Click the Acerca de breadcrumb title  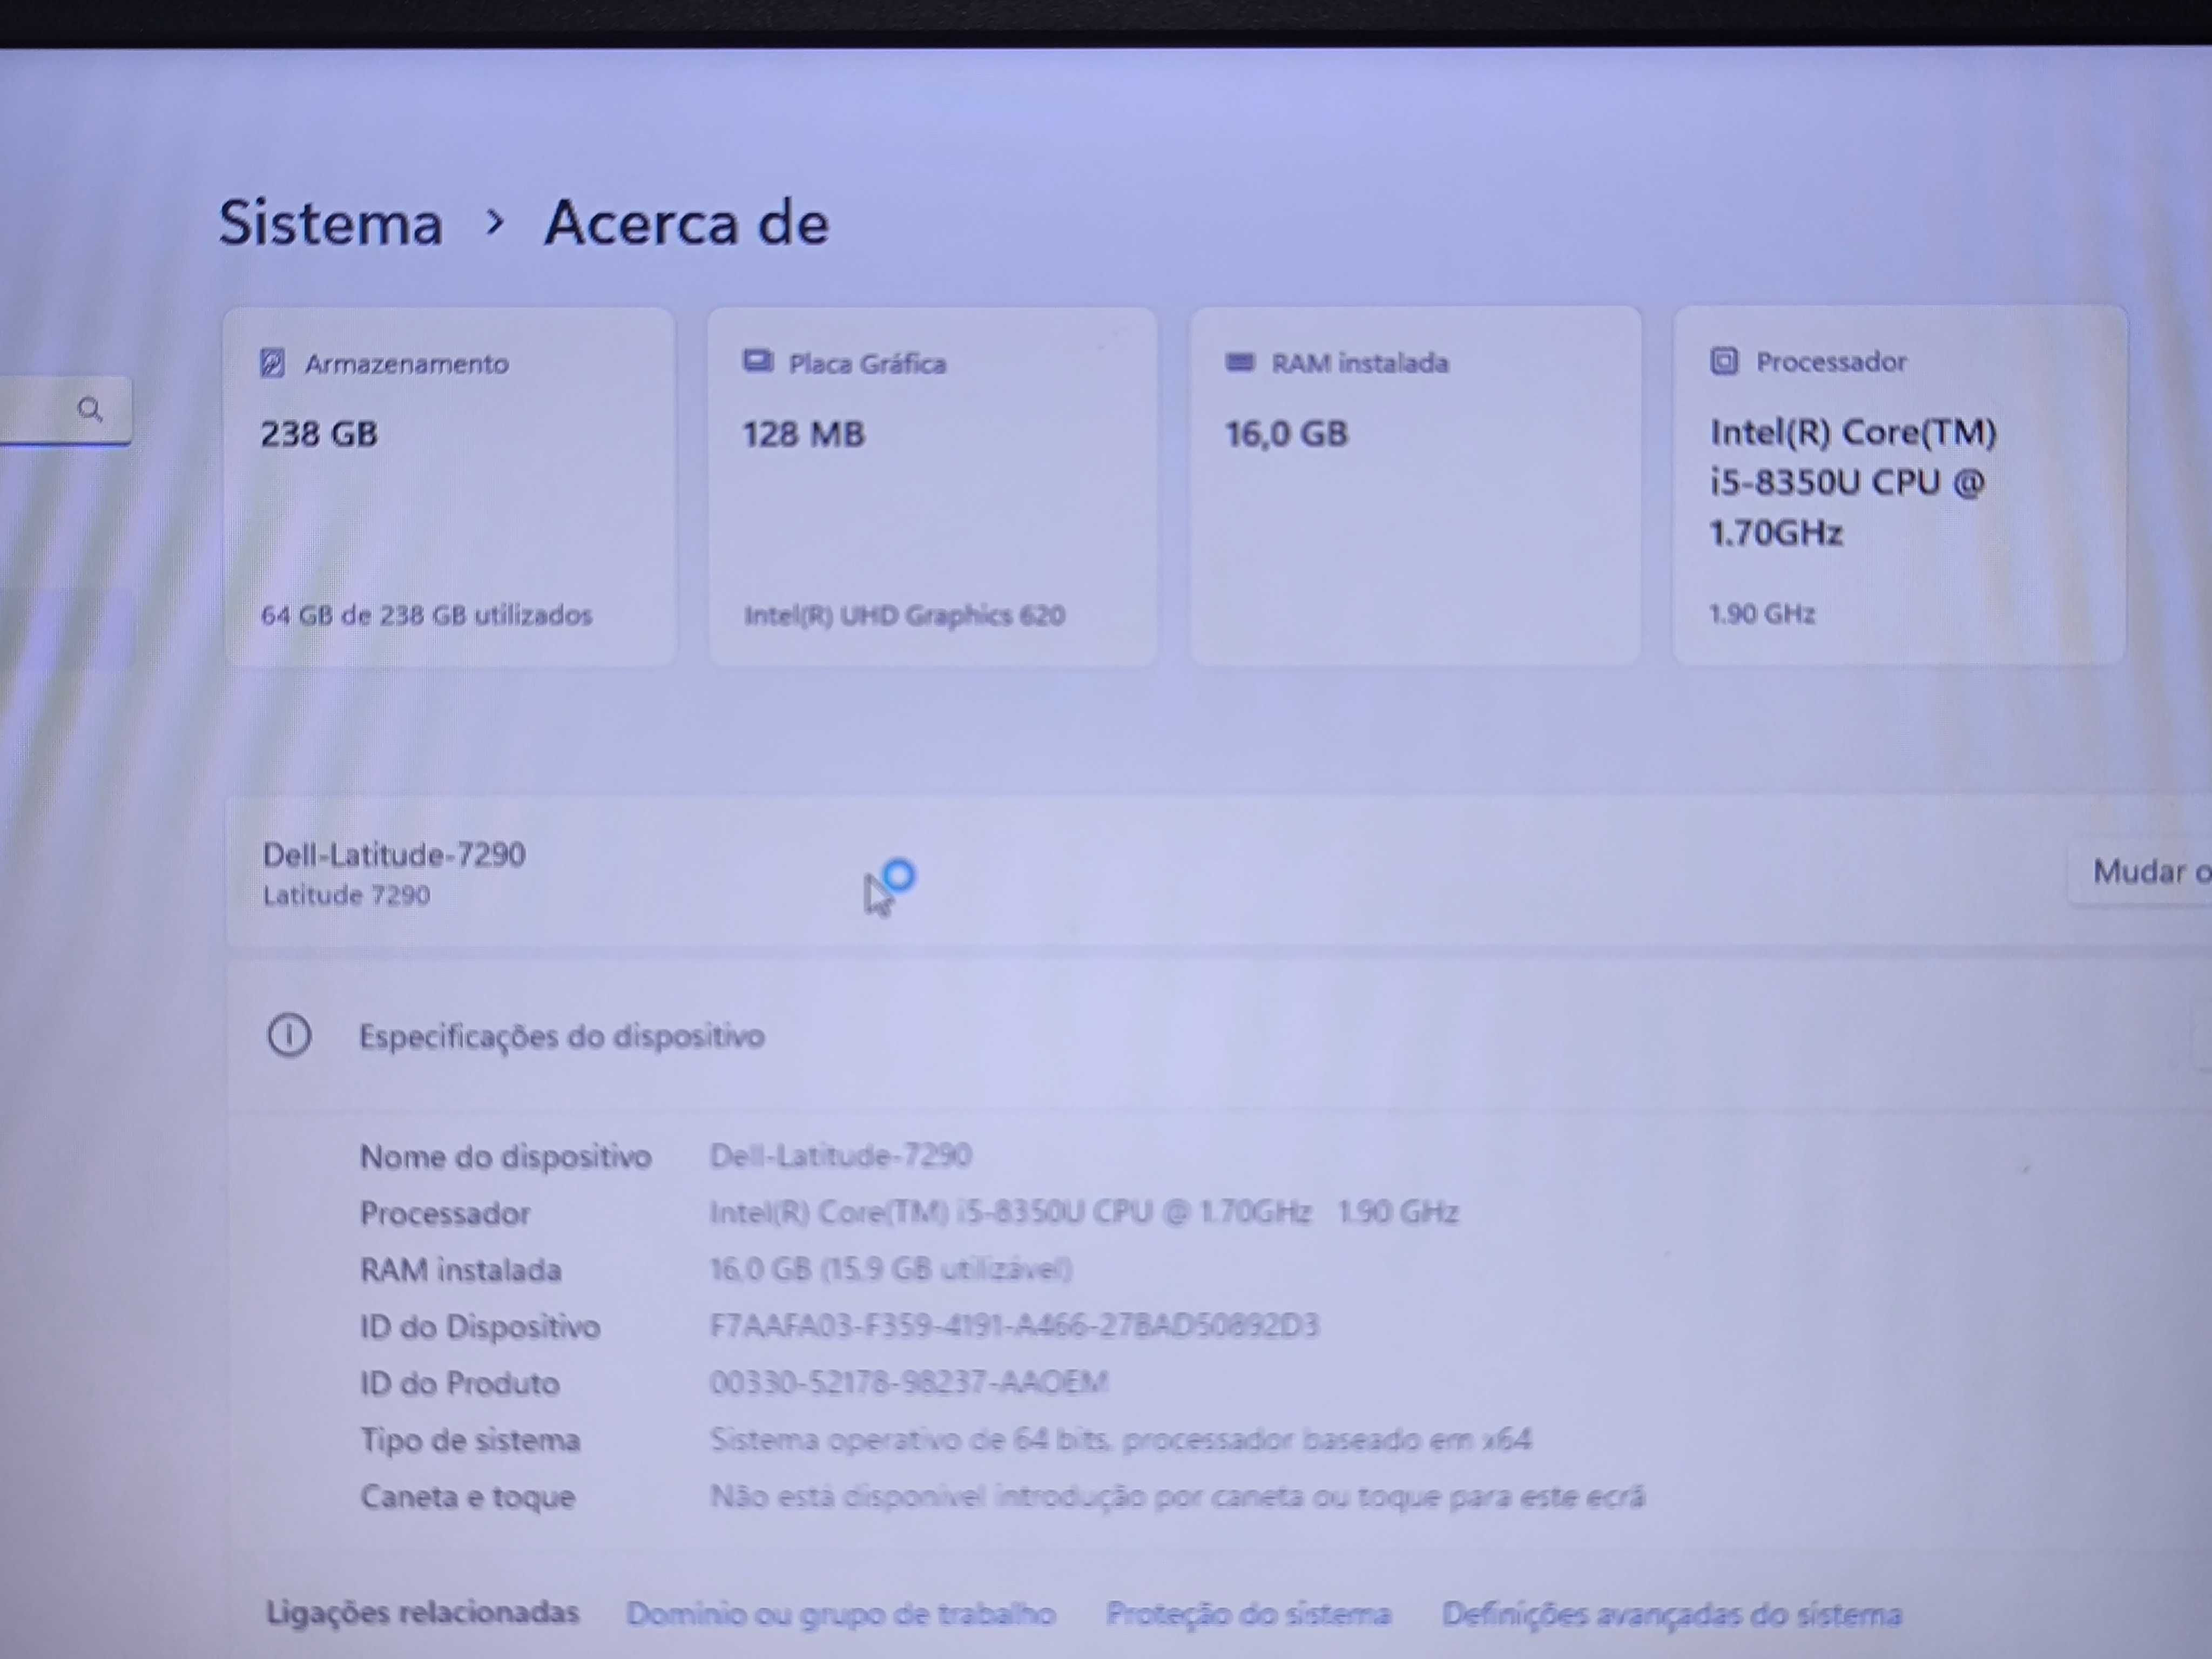tap(687, 222)
